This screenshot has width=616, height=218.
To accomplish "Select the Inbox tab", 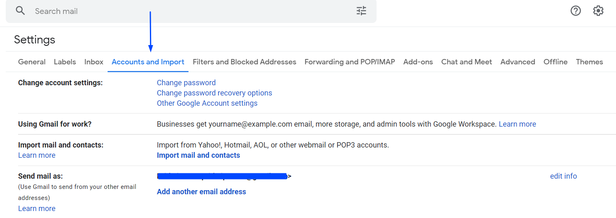I will click(94, 62).
